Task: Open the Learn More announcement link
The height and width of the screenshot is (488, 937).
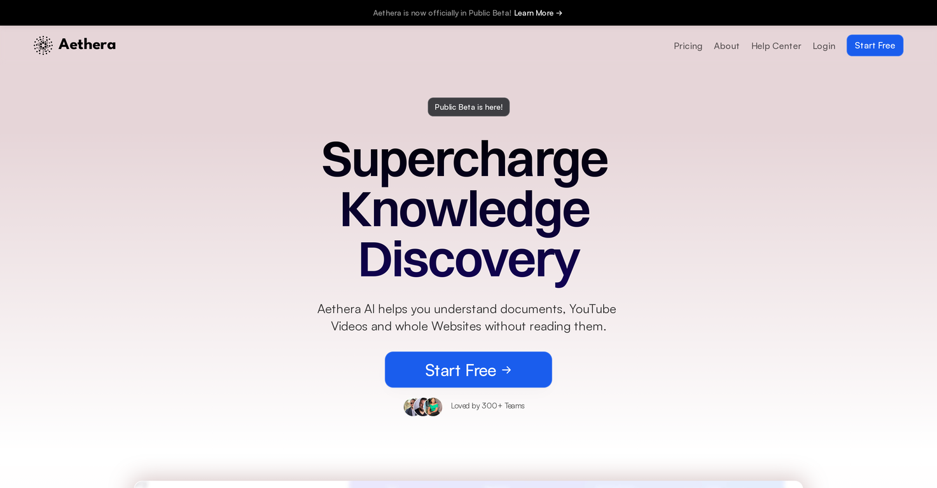Action: (538, 13)
